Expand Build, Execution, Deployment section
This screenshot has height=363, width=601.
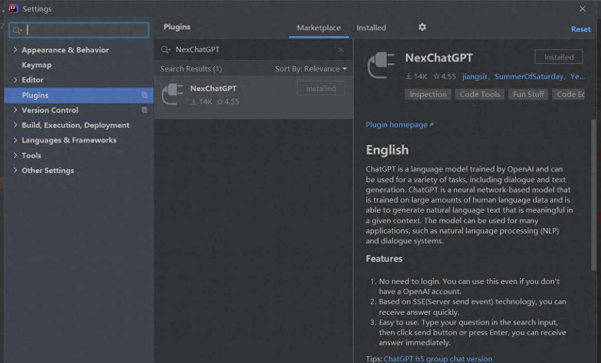[15, 125]
